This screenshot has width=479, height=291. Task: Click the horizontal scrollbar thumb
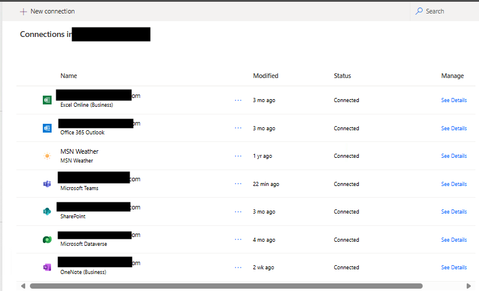(226, 286)
